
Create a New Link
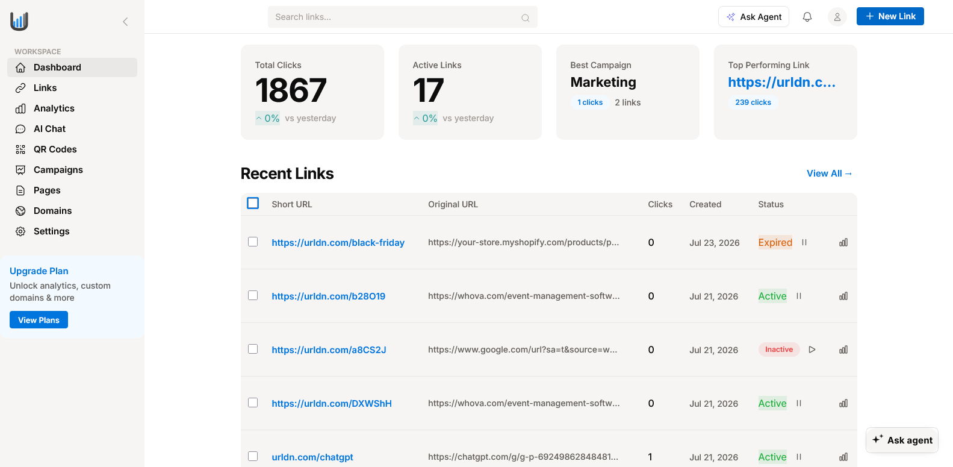tap(890, 16)
